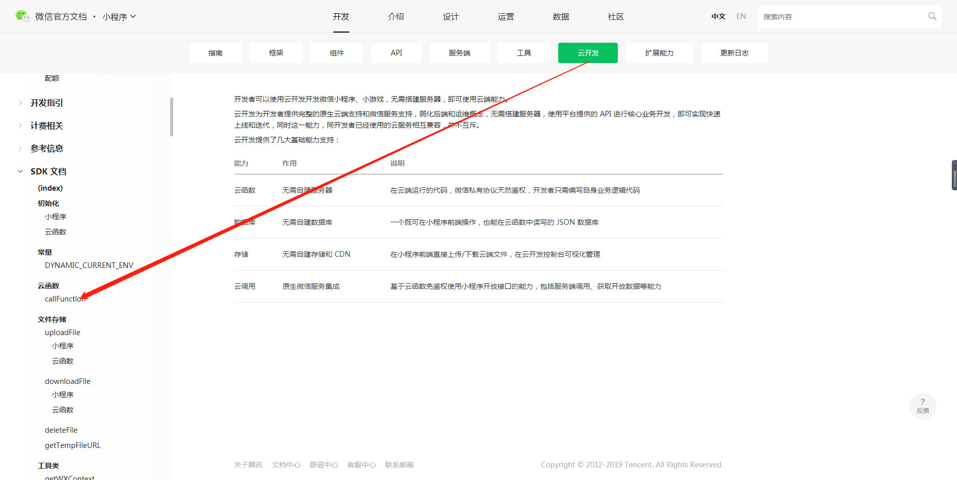Switch to the 框架 tab
Screen dimensions: 957x480
point(276,53)
